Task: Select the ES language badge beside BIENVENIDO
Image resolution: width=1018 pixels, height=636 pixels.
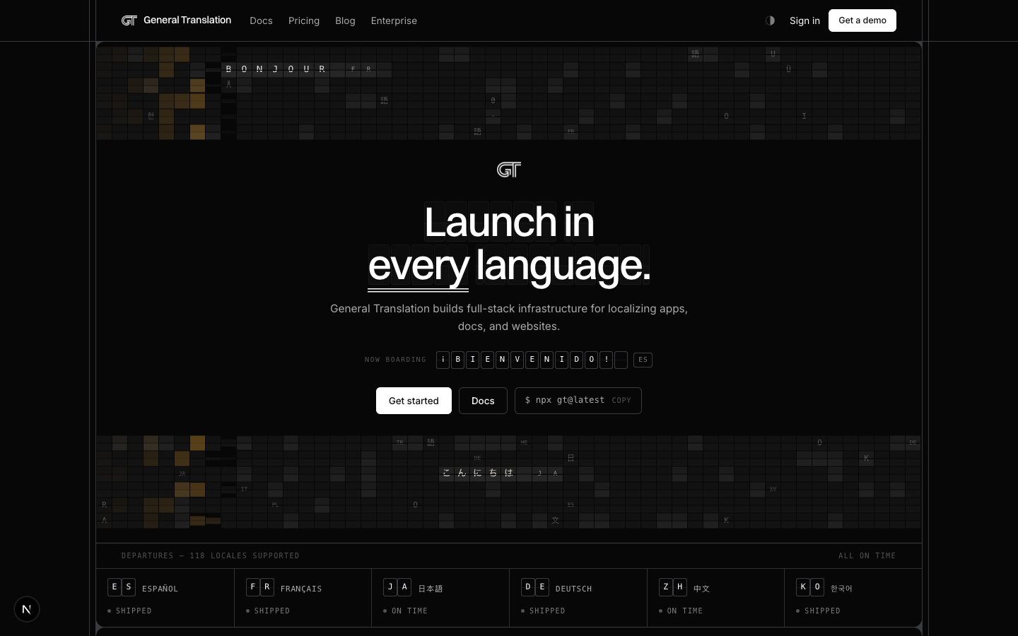Action: pyautogui.click(x=643, y=360)
